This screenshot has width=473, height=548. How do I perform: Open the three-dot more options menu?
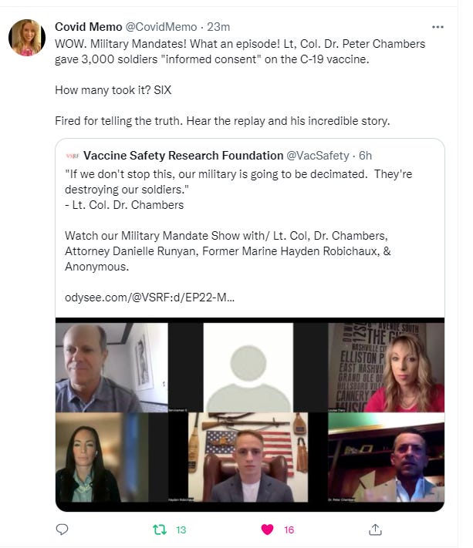coord(438,27)
